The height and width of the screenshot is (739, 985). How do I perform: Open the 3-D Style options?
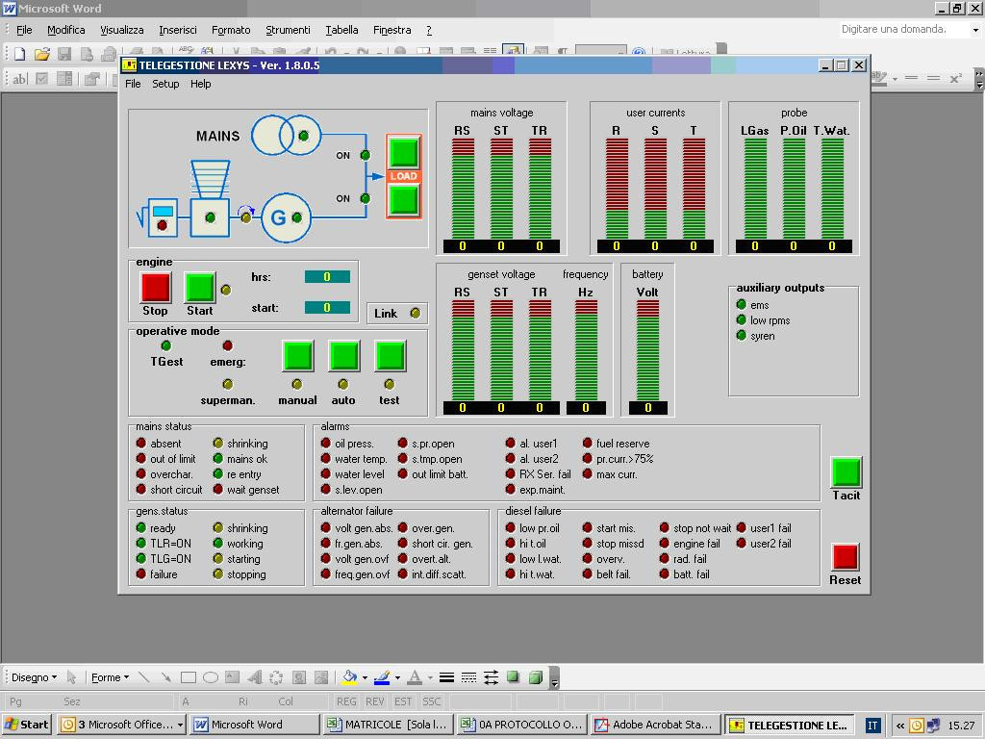pos(535,677)
